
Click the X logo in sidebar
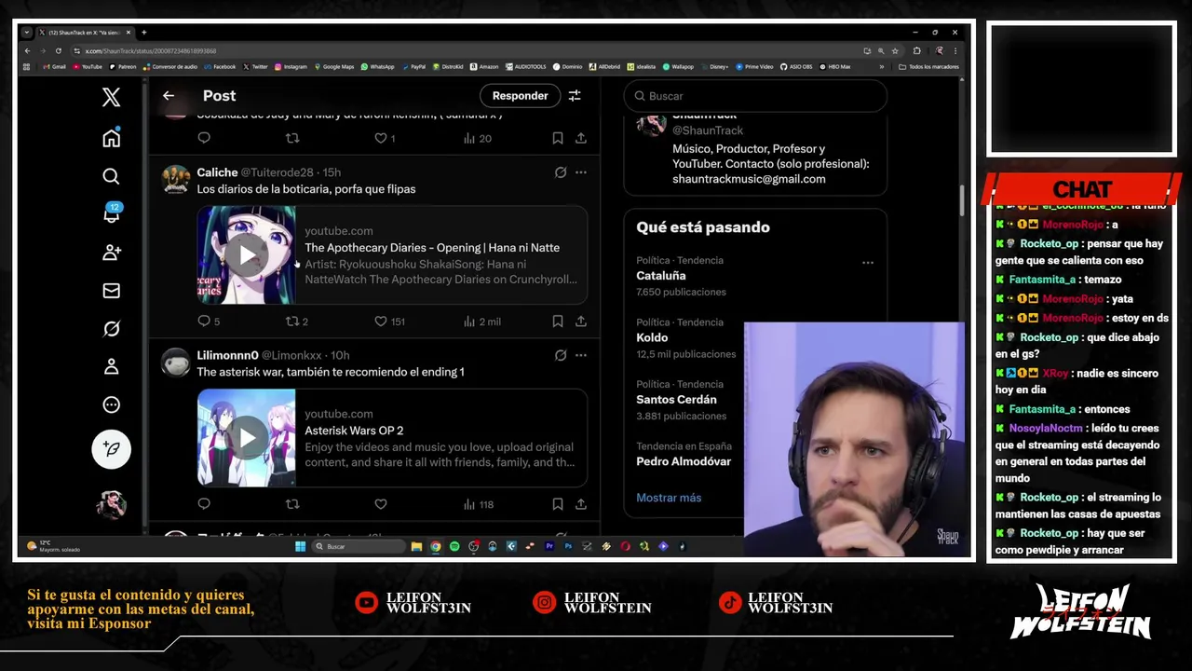(111, 97)
